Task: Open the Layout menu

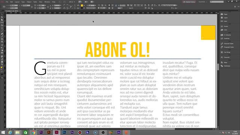Action: [17, 2]
